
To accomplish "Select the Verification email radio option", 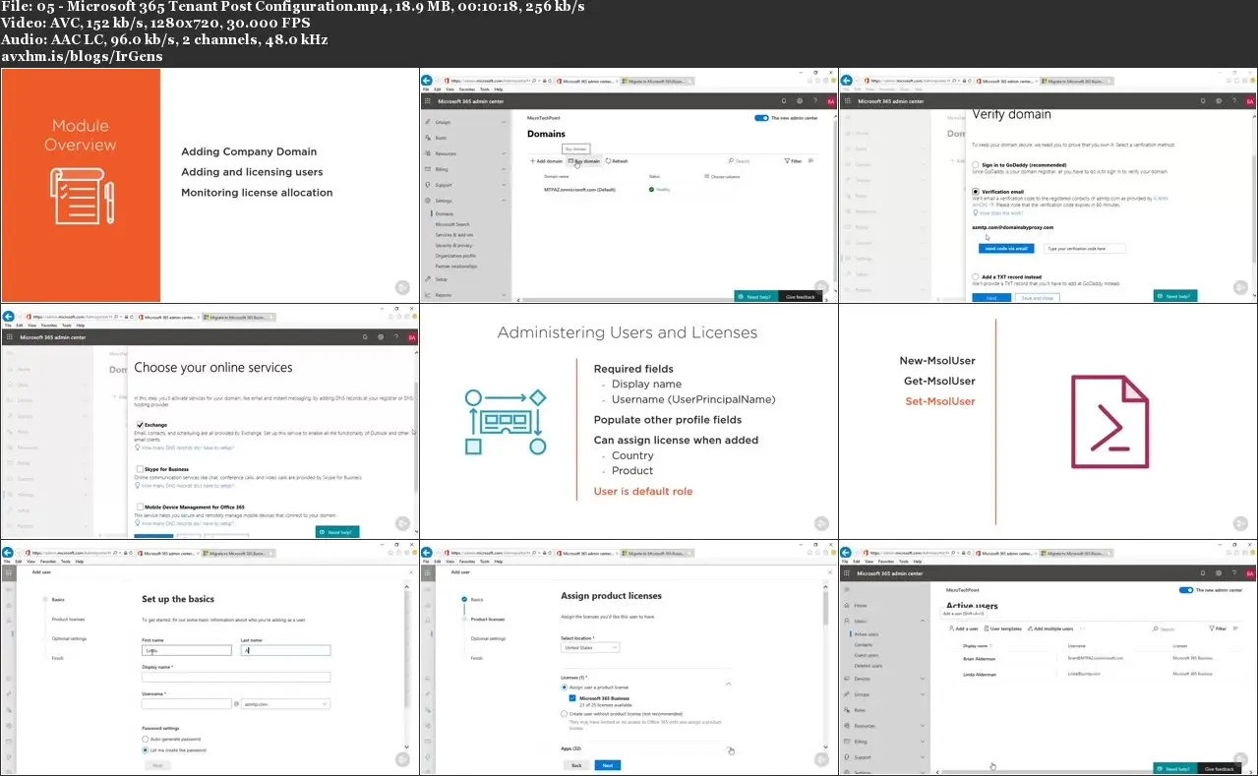I will point(975,192).
